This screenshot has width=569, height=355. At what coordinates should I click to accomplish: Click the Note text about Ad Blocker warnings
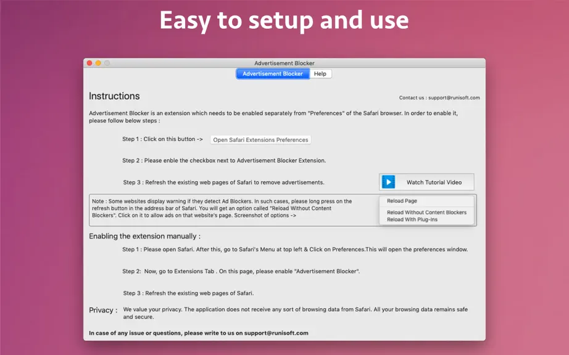222,208
